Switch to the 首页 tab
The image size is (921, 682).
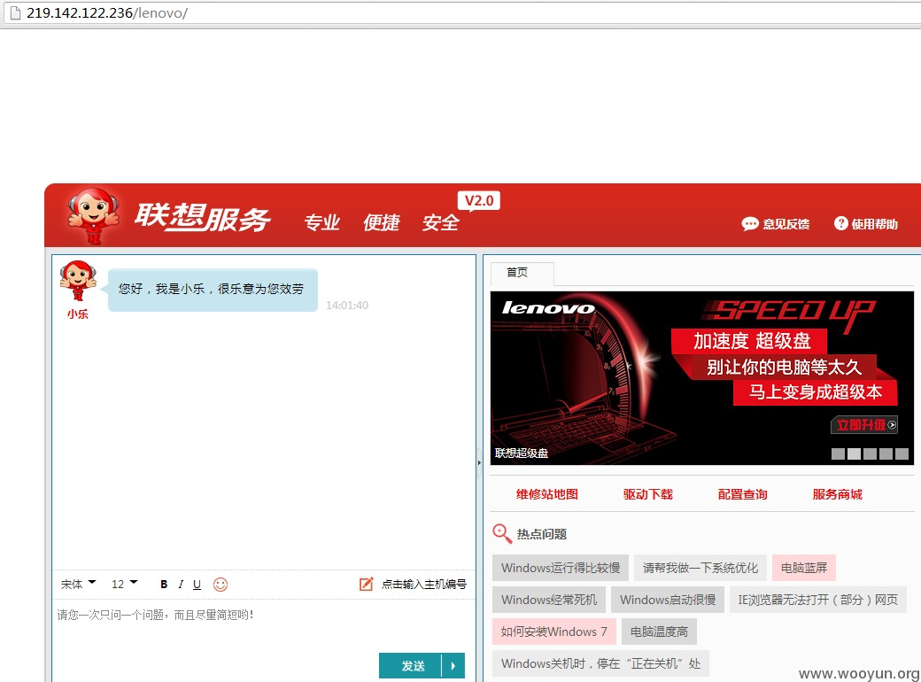coord(522,273)
